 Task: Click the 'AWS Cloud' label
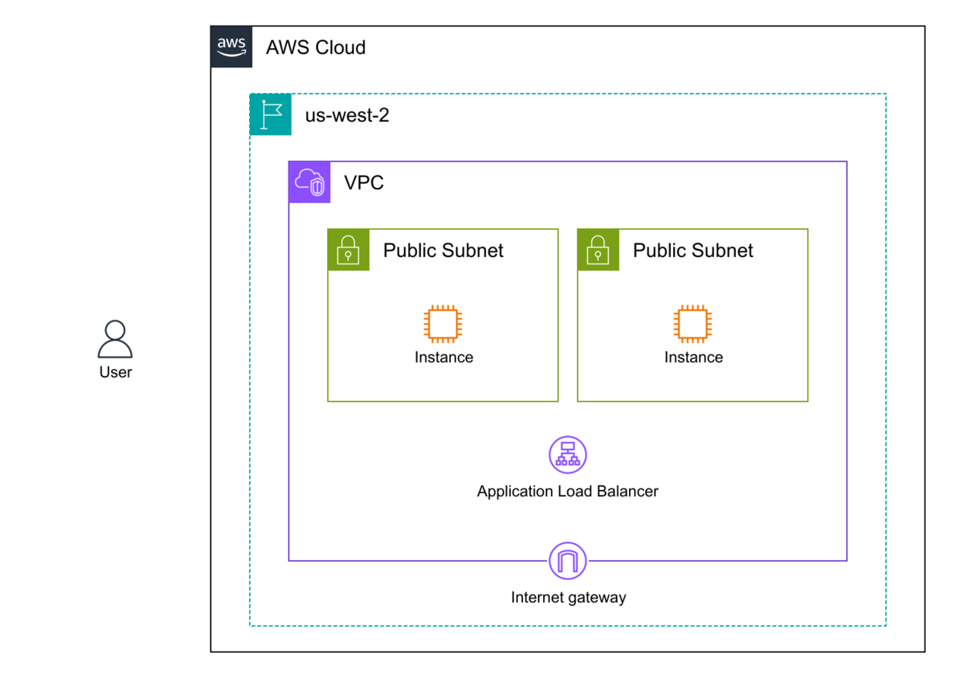point(316,47)
